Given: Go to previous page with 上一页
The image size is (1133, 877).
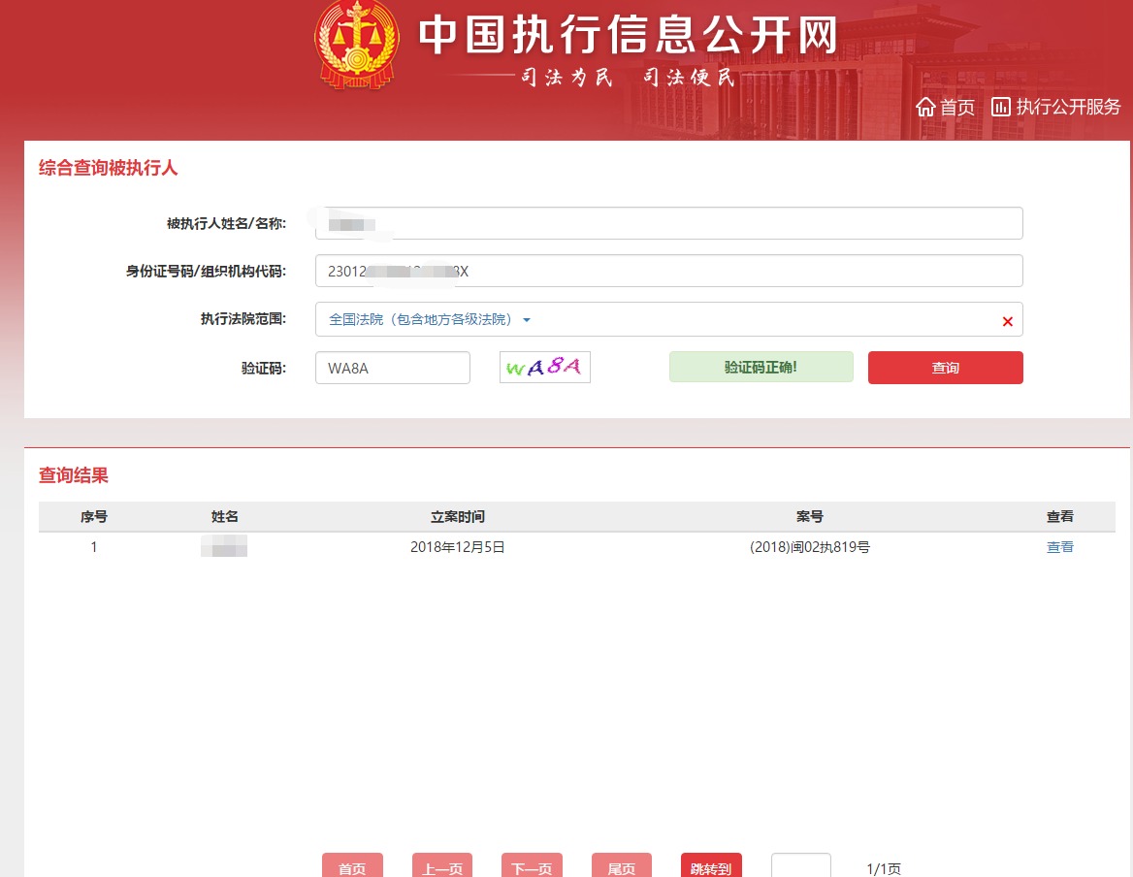Looking at the screenshot, I should tap(442, 865).
